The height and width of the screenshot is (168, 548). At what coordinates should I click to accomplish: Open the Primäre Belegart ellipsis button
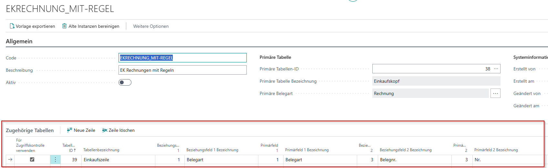coord(495,93)
